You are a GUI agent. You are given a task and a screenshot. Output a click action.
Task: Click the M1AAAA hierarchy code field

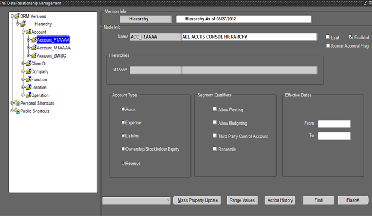point(155,70)
